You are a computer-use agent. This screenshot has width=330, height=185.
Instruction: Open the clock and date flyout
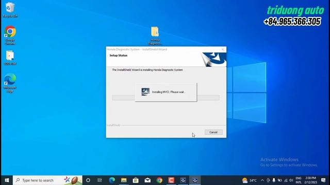pos(310,180)
